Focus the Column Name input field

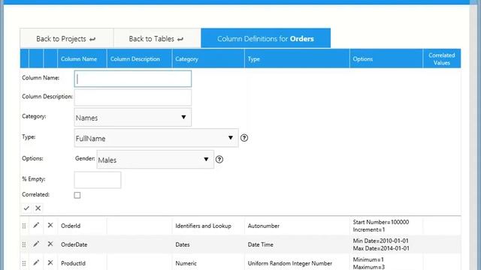[133, 79]
